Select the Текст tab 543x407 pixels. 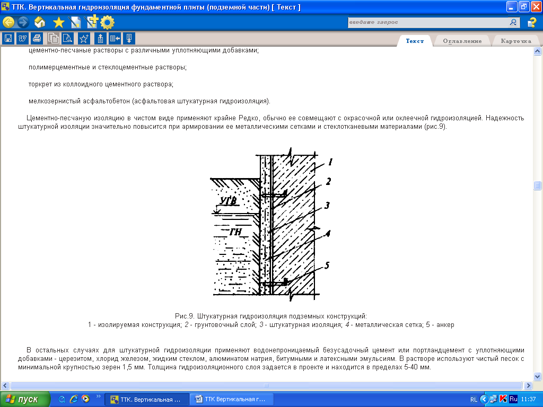415,41
